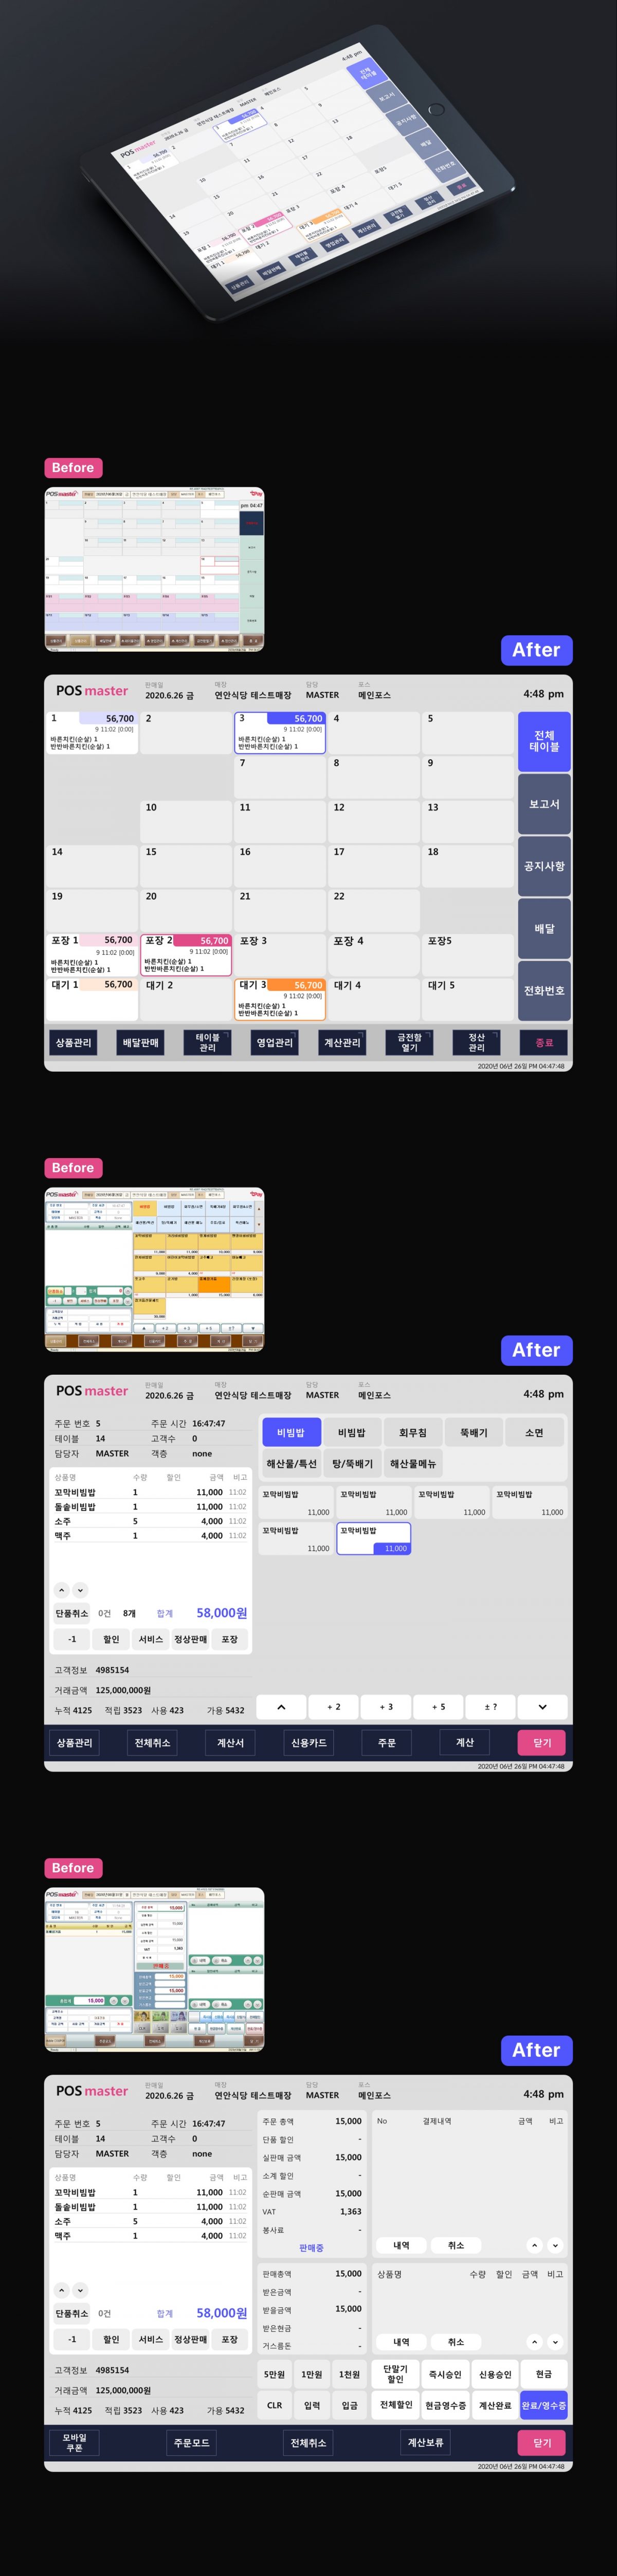Viewport: 617px width, 2576px height.
Task: Select the orange 대기 3 table
Action: coord(280,999)
